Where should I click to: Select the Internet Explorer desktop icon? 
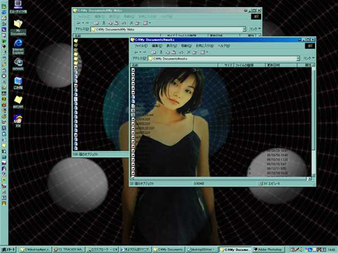click(18, 47)
